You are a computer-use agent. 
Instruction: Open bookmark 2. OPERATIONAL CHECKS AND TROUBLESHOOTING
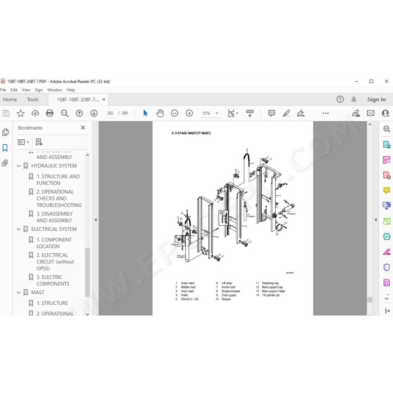click(x=59, y=199)
